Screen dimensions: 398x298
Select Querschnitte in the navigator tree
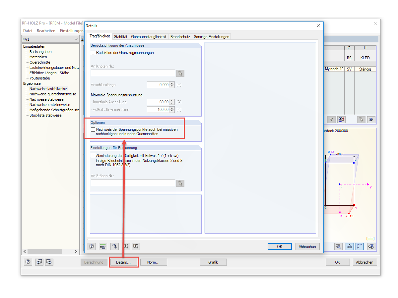40,62
